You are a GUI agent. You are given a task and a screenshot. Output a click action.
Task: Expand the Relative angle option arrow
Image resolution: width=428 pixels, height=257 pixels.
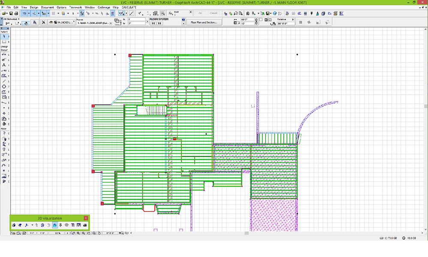click(293, 19)
